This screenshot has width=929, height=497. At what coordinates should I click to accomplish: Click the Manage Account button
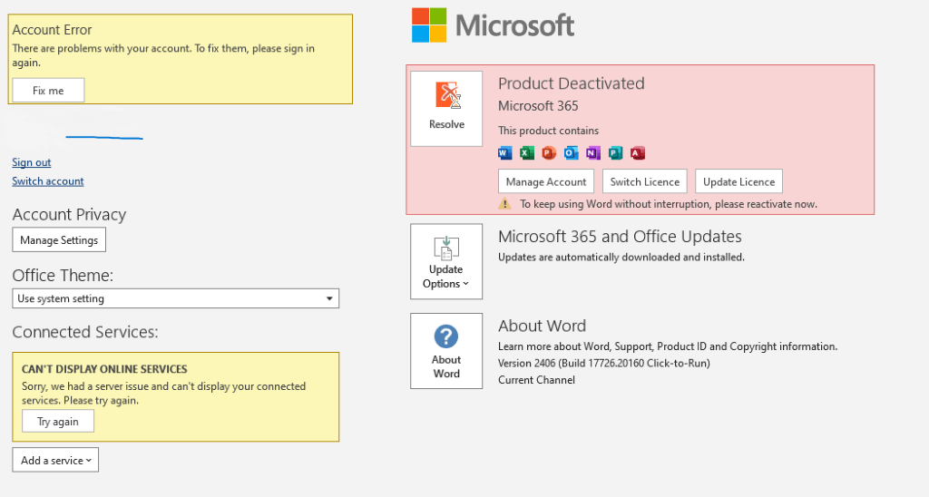point(546,181)
